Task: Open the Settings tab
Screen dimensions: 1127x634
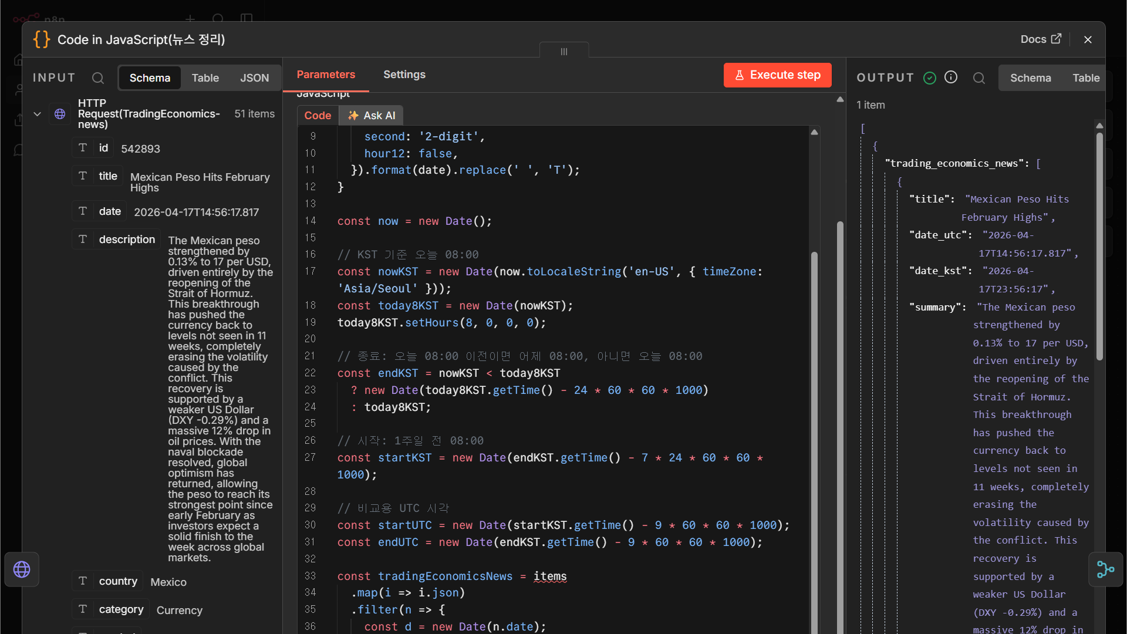Action: click(x=404, y=75)
